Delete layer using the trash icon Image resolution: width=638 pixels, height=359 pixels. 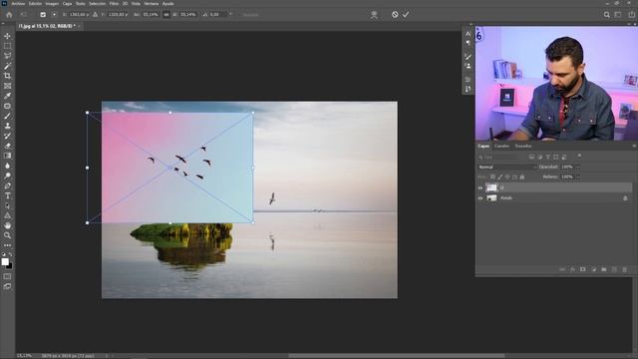tap(625, 269)
